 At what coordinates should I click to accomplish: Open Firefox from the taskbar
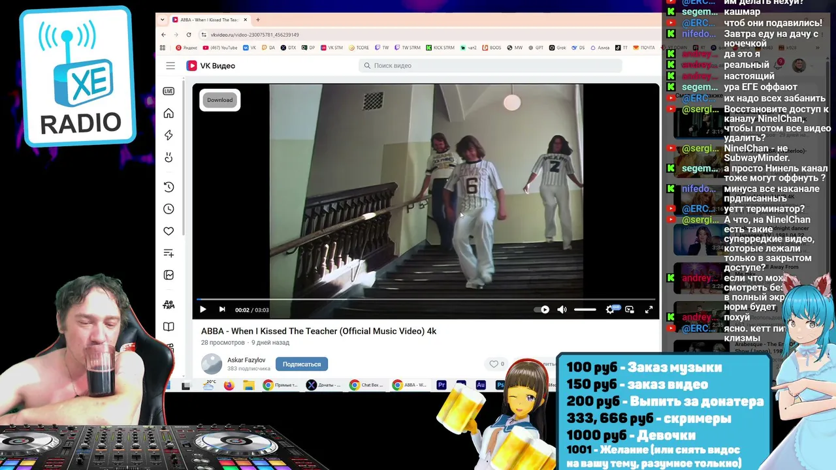tap(229, 385)
